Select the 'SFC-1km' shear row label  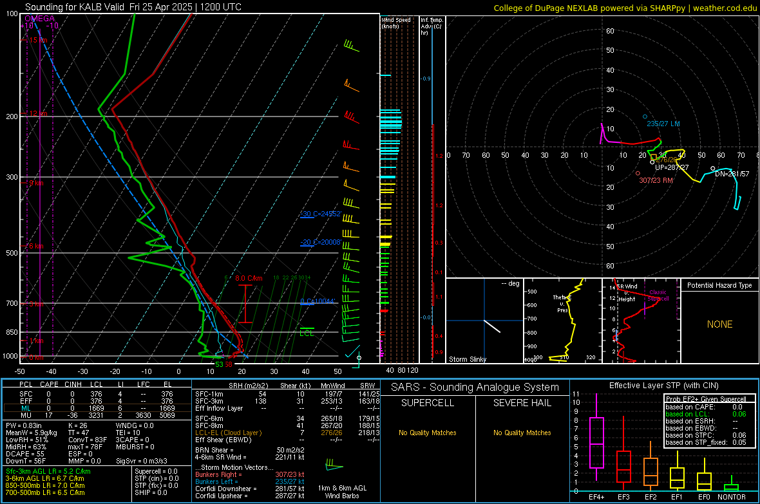pos(209,394)
